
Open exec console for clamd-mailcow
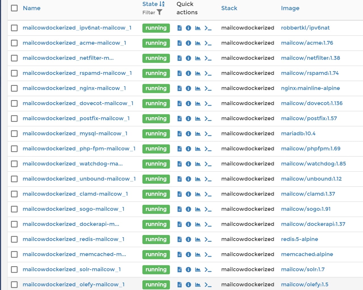pyautogui.click(x=208, y=194)
